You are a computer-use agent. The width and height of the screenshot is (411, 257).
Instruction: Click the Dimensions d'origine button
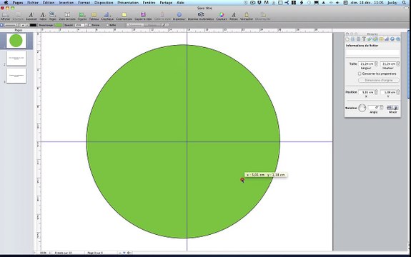tap(379, 81)
